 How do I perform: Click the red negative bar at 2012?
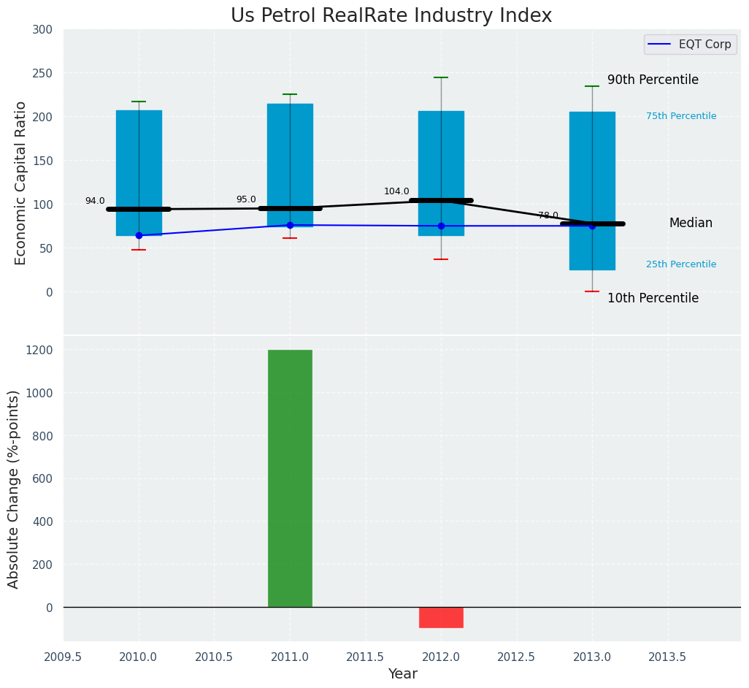pyautogui.click(x=441, y=617)
